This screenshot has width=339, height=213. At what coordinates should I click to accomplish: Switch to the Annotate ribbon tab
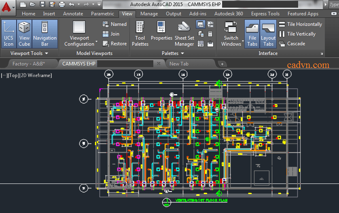click(x=73, y=14)
